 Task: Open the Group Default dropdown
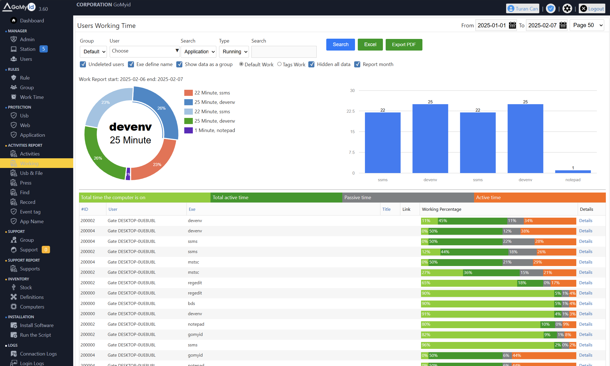click(94, 52)
